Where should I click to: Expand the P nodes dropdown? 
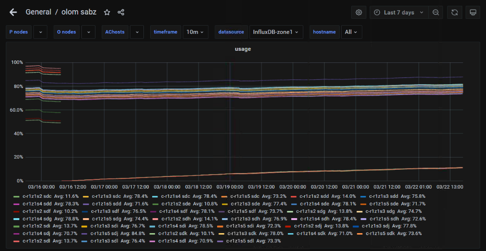[x=40, y=32]
